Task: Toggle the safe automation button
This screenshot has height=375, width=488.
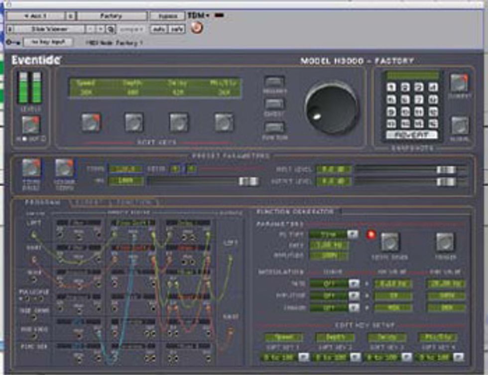Action: [177, 29]
